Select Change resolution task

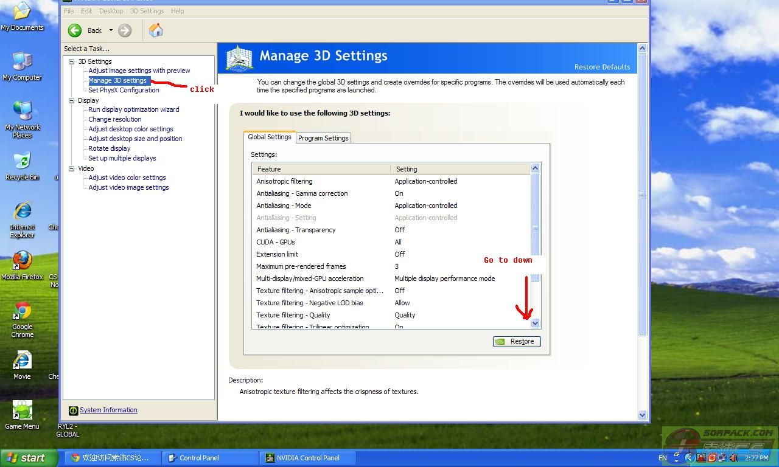[115, 119]
